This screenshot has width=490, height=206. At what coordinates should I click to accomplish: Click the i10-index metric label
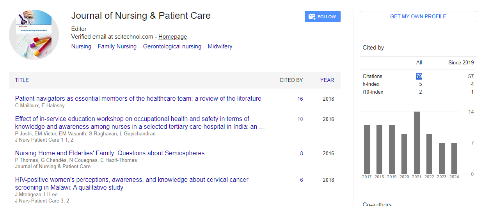coord(373,92)
